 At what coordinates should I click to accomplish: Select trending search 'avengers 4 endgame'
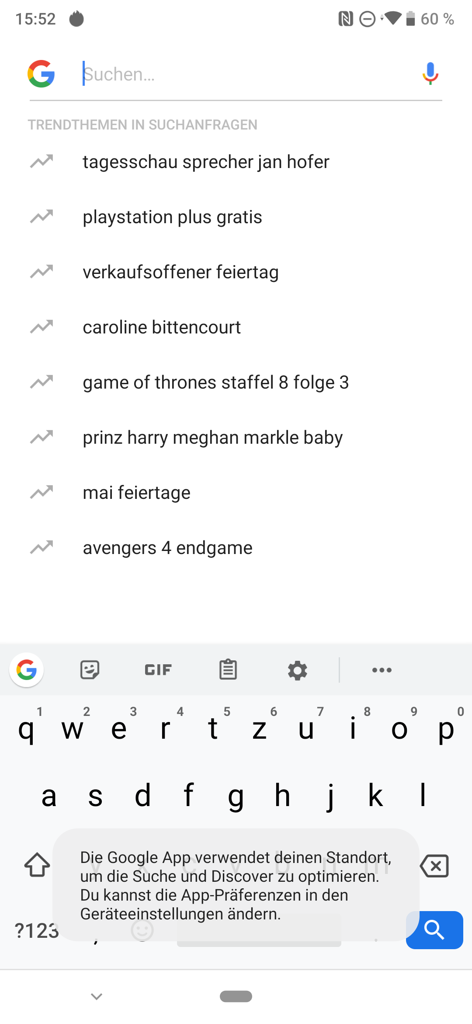(x=167, y=548)
